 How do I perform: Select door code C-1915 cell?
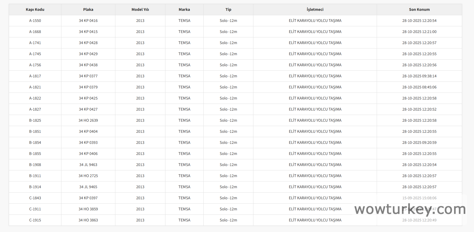coord(35,220)
